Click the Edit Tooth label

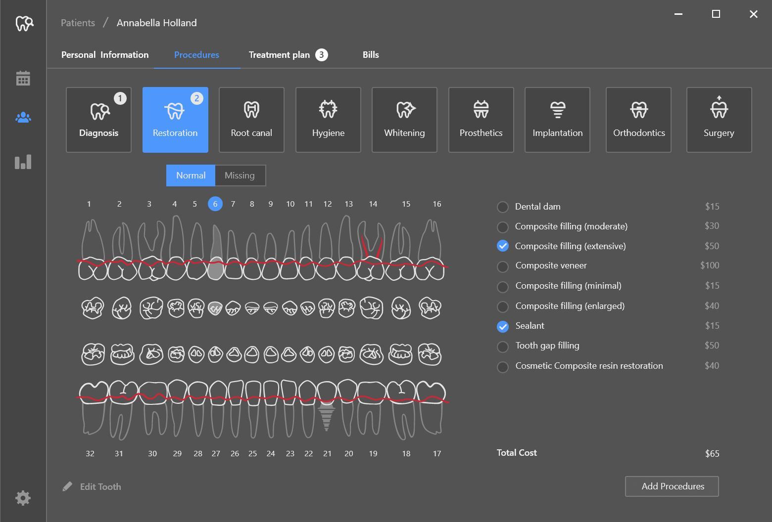100,486
